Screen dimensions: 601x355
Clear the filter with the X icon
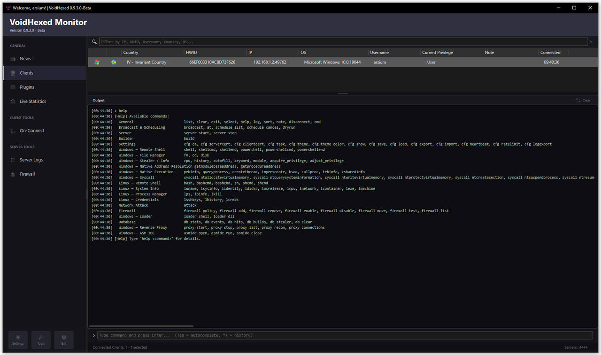591,42
